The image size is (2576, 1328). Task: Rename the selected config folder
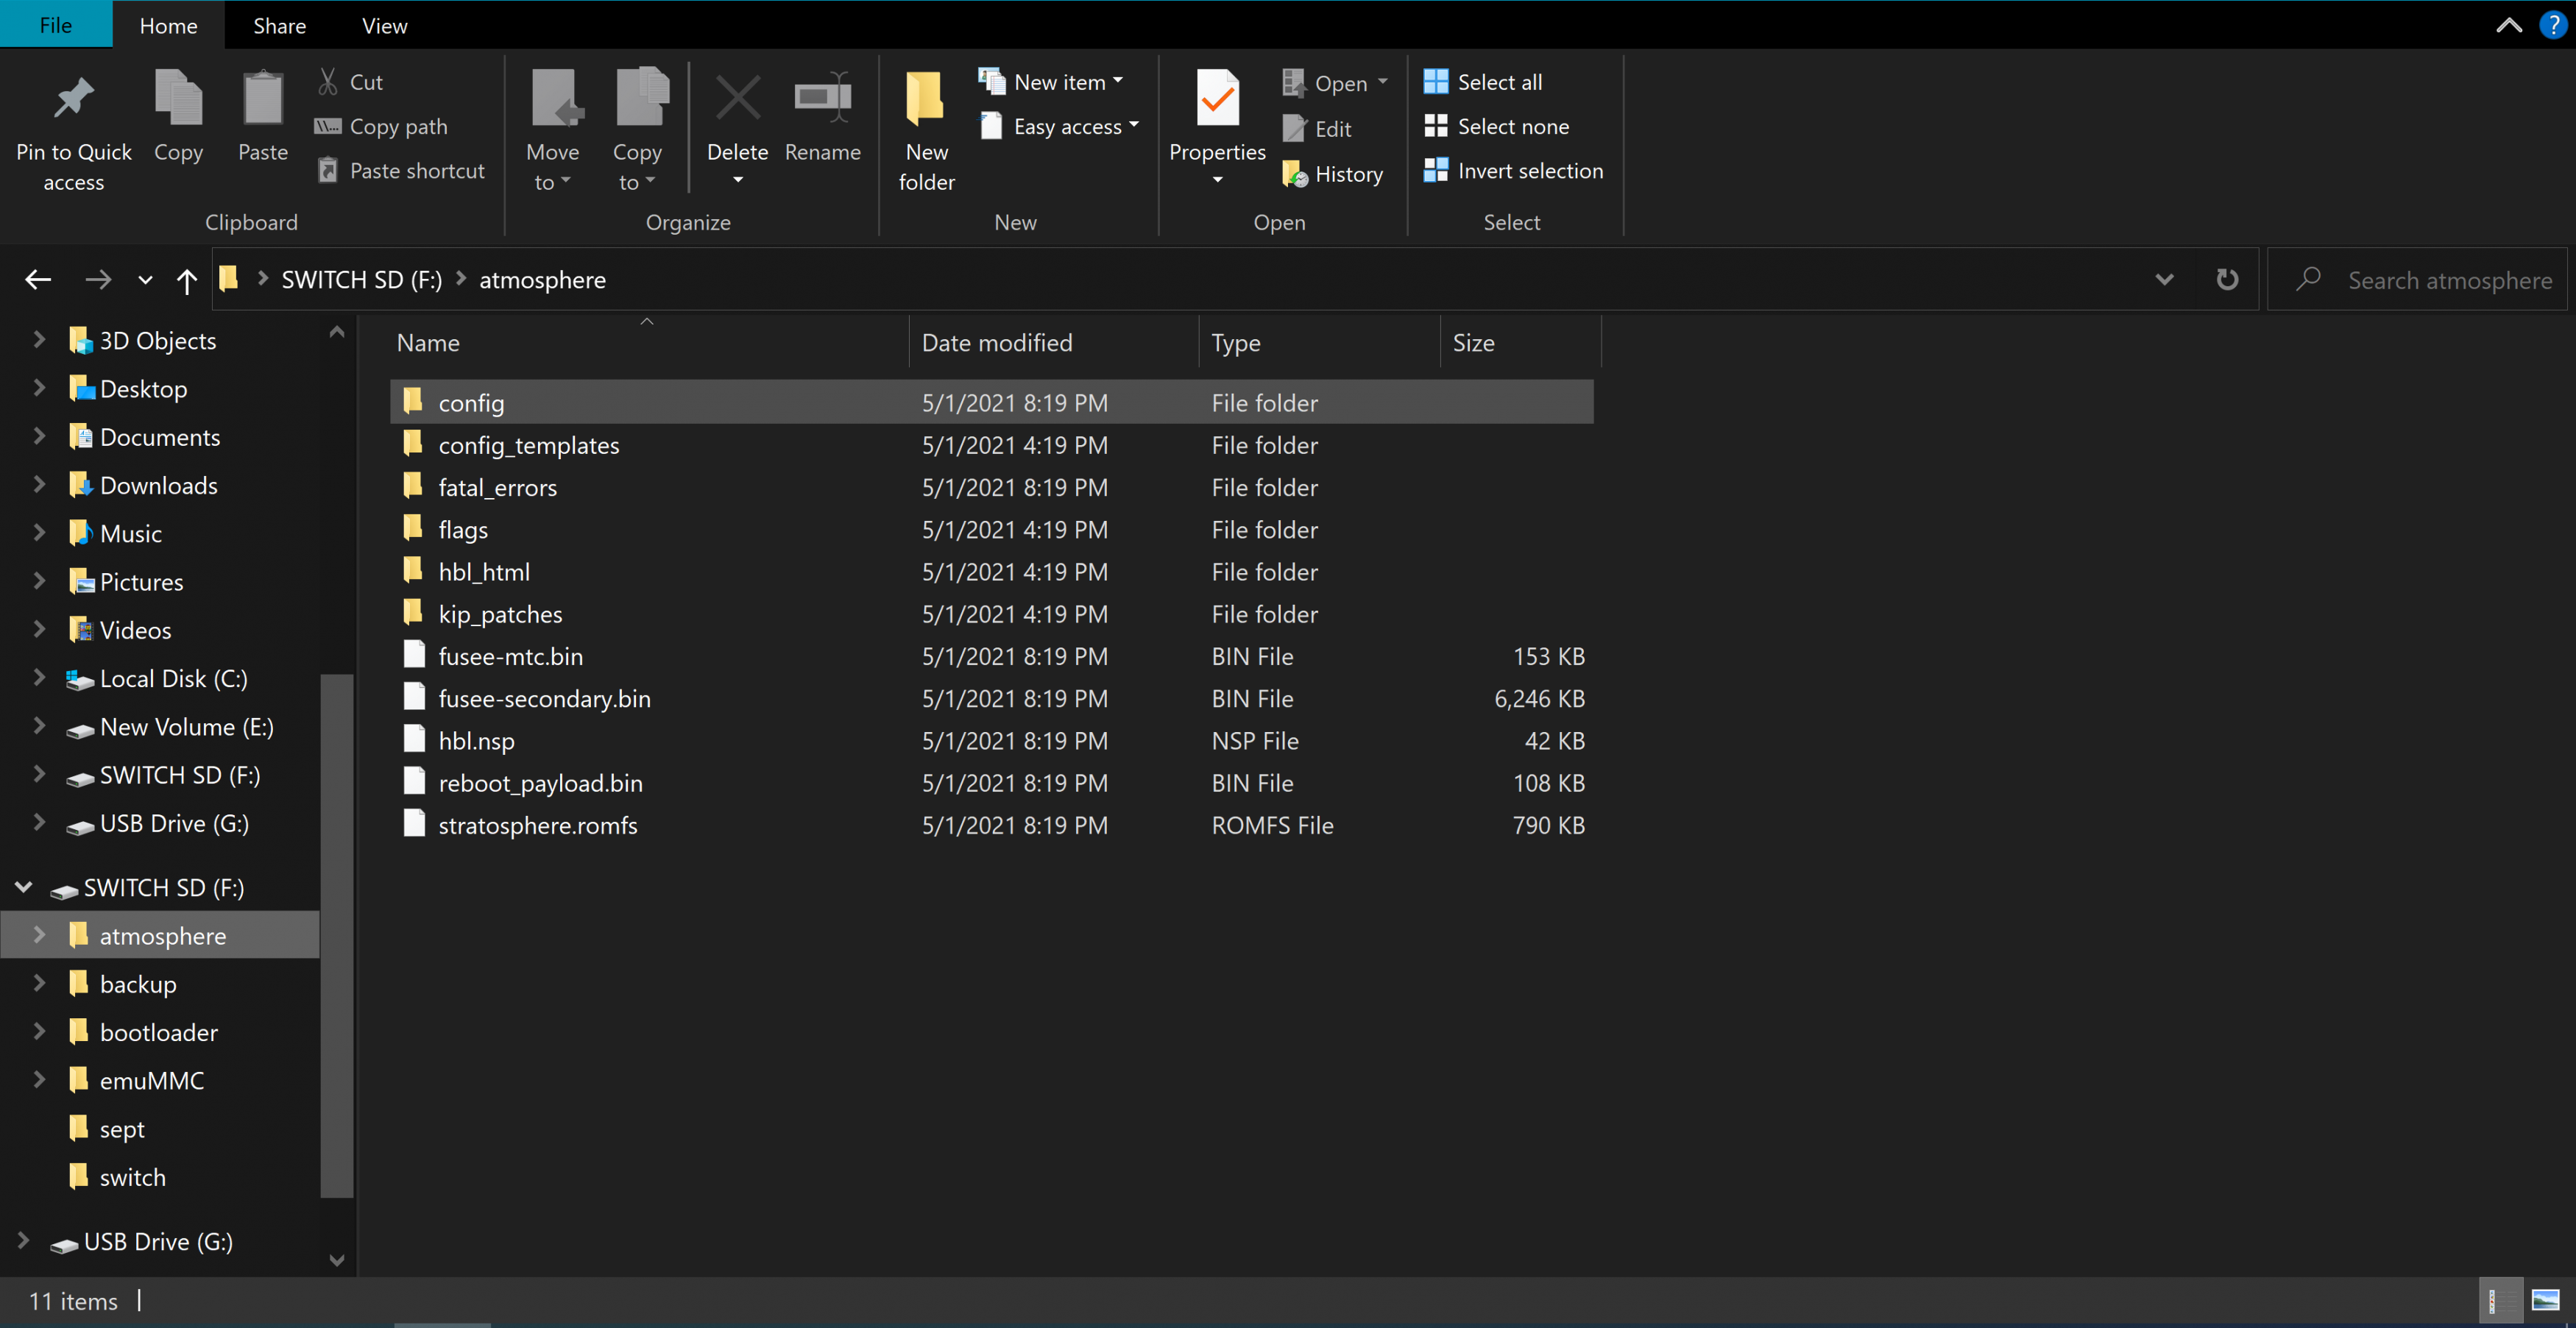point(822,98)
